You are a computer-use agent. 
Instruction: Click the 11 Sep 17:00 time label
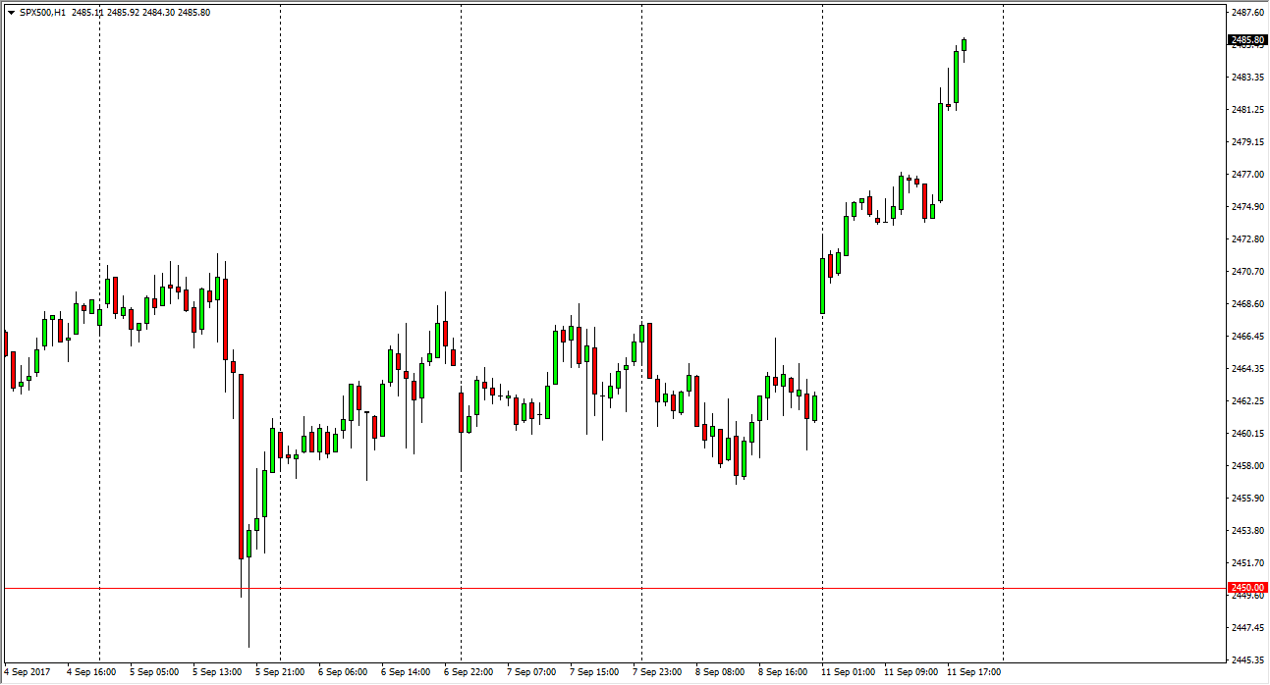click(971, 672)
